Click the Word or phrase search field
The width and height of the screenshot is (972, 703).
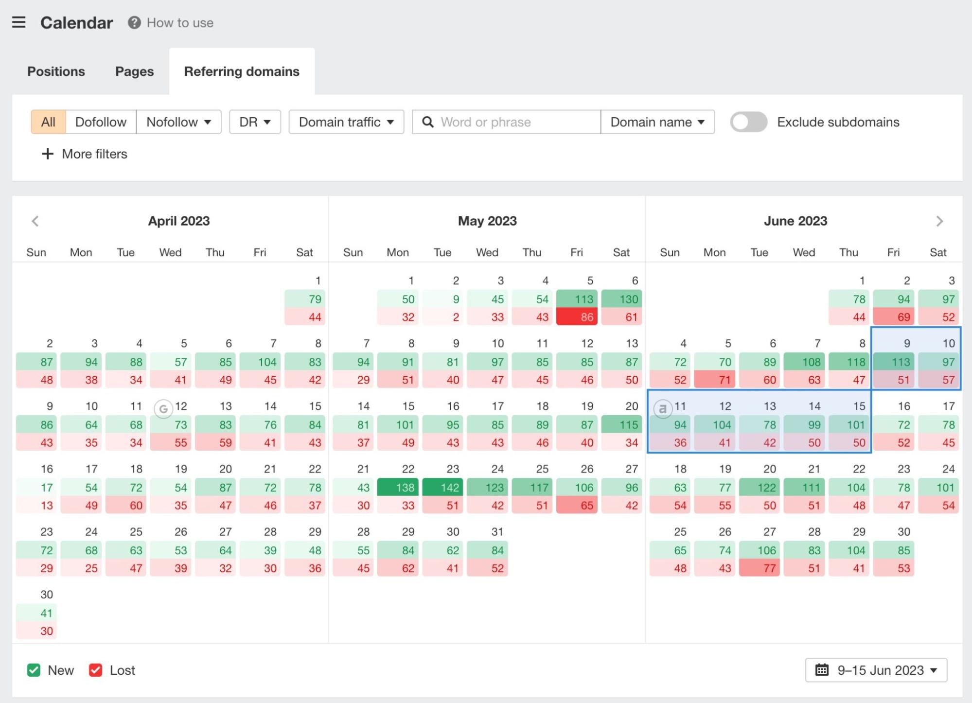(x=506, y=122)
